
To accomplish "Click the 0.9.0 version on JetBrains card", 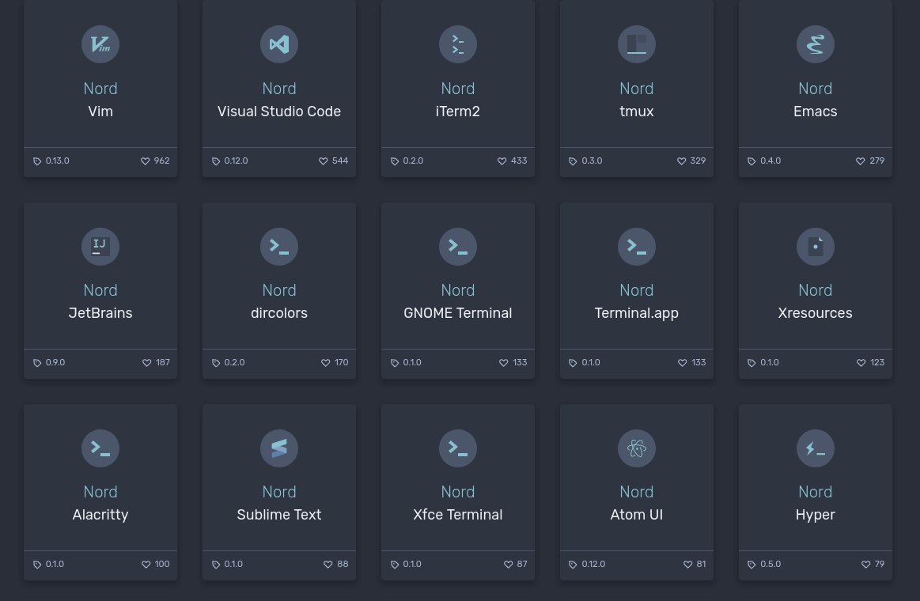I will tap(55, 362).
